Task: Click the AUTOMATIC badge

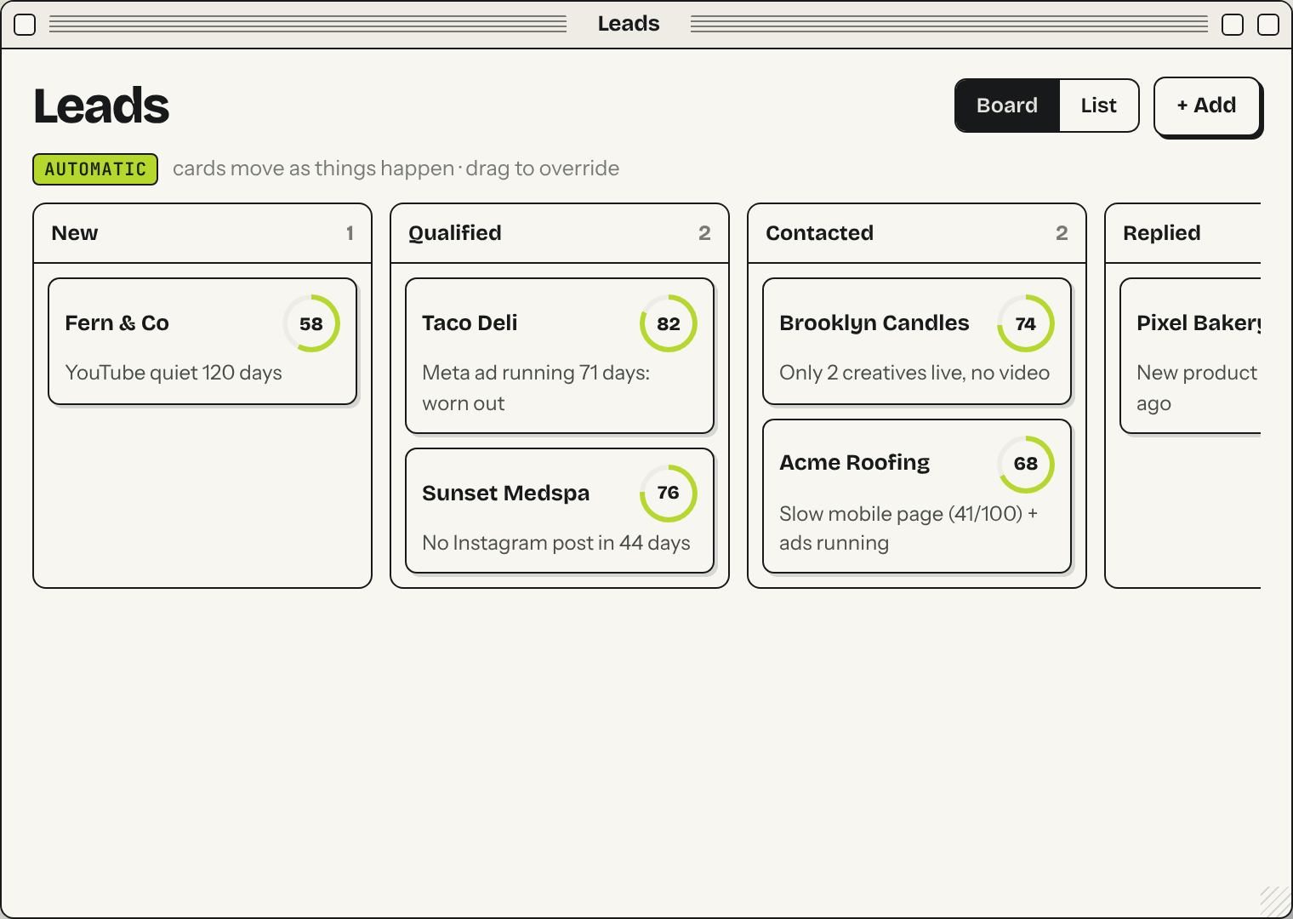Action: point(95,169)
